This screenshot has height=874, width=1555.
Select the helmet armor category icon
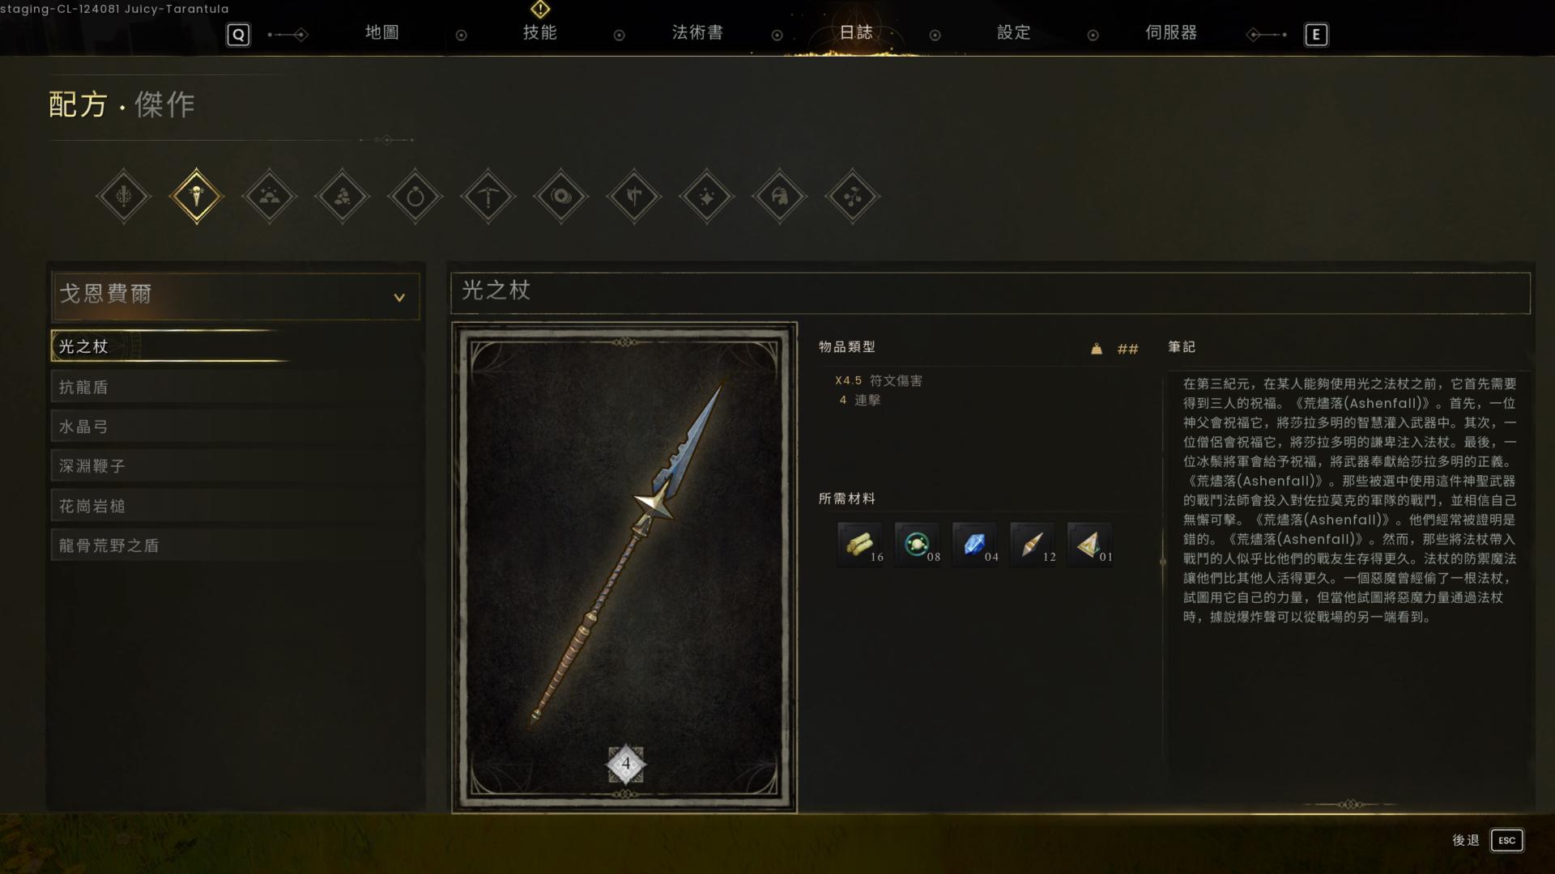pyautogui.click(x=780, y=197)
